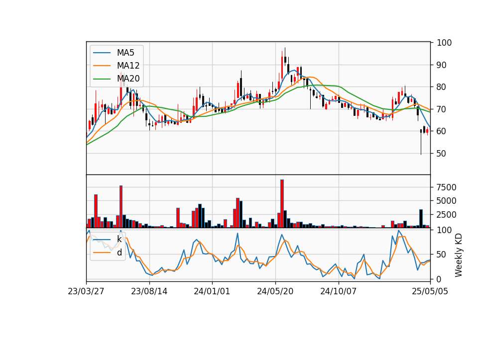Click the MA20 legend label
Viewport: 478px width, 343px height.
coord(128,79)
